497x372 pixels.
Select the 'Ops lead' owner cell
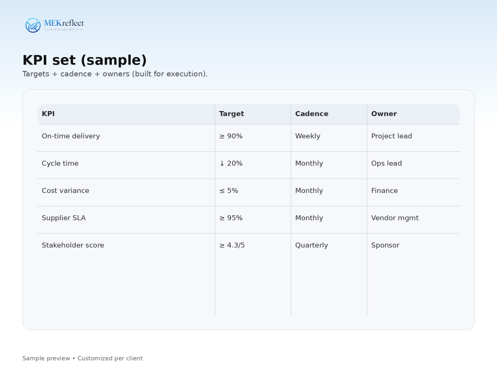tap(414, 165)
